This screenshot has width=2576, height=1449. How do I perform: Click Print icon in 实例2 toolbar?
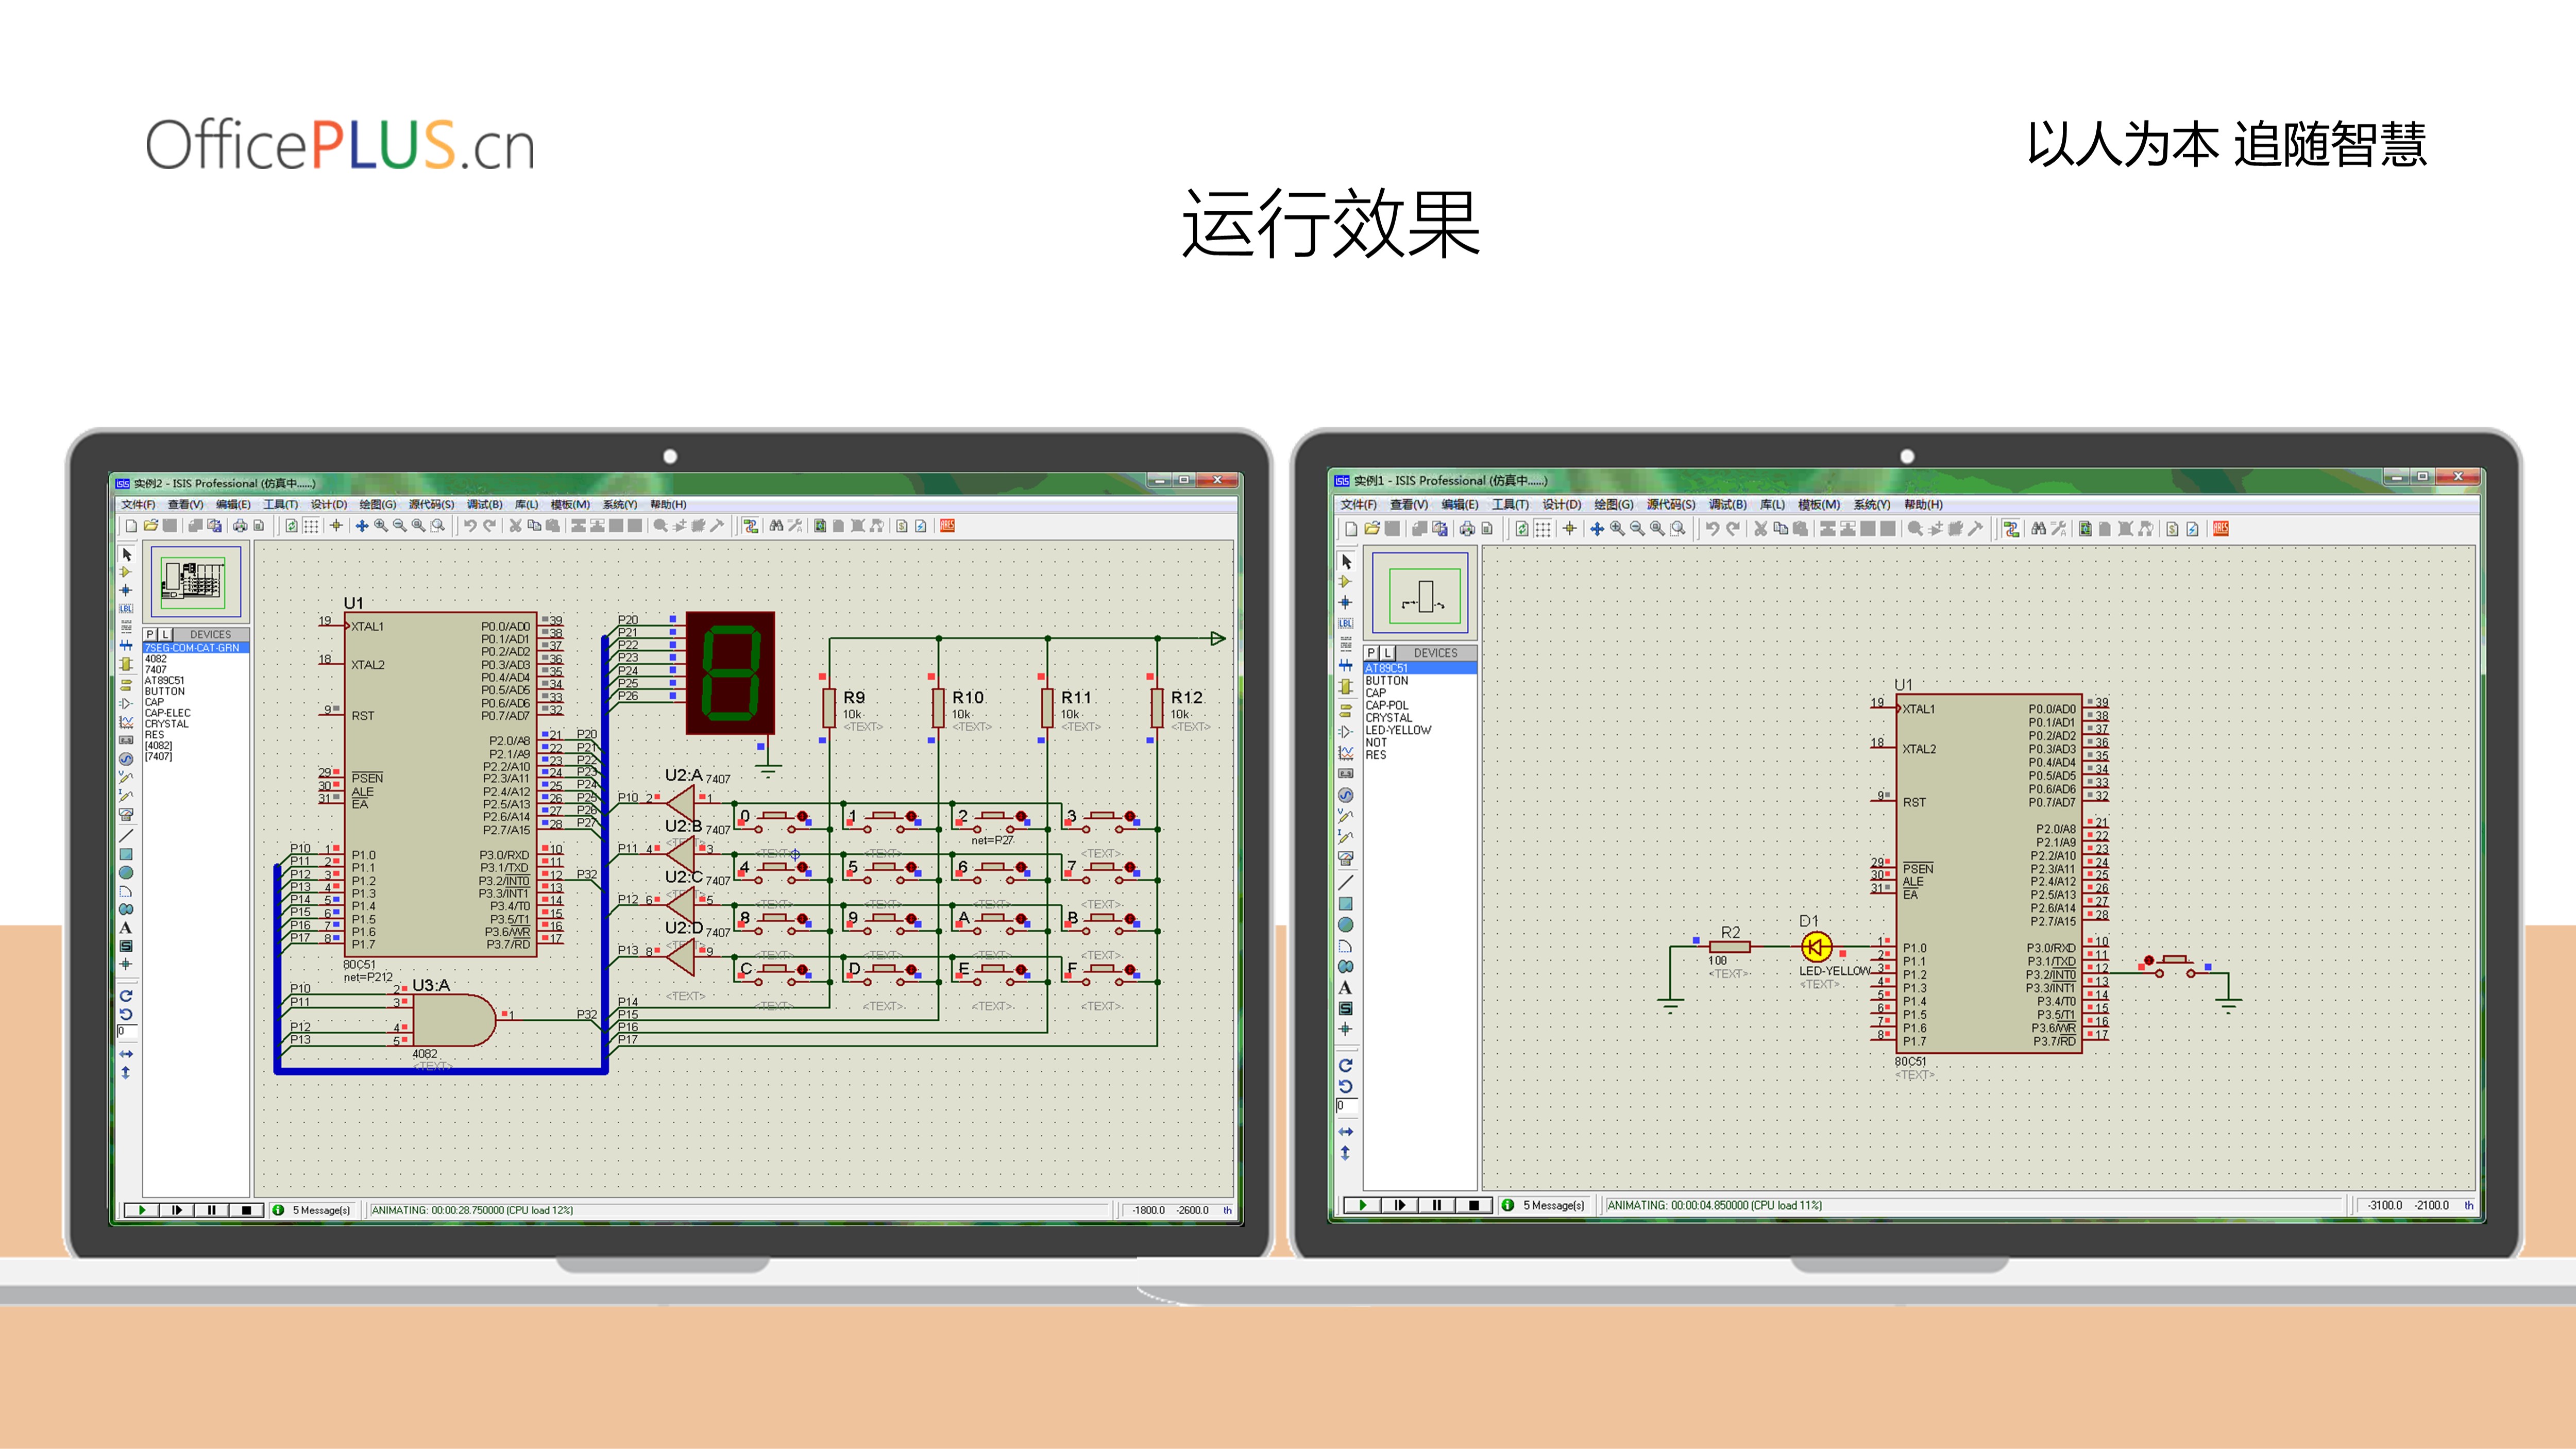[240, 526]
